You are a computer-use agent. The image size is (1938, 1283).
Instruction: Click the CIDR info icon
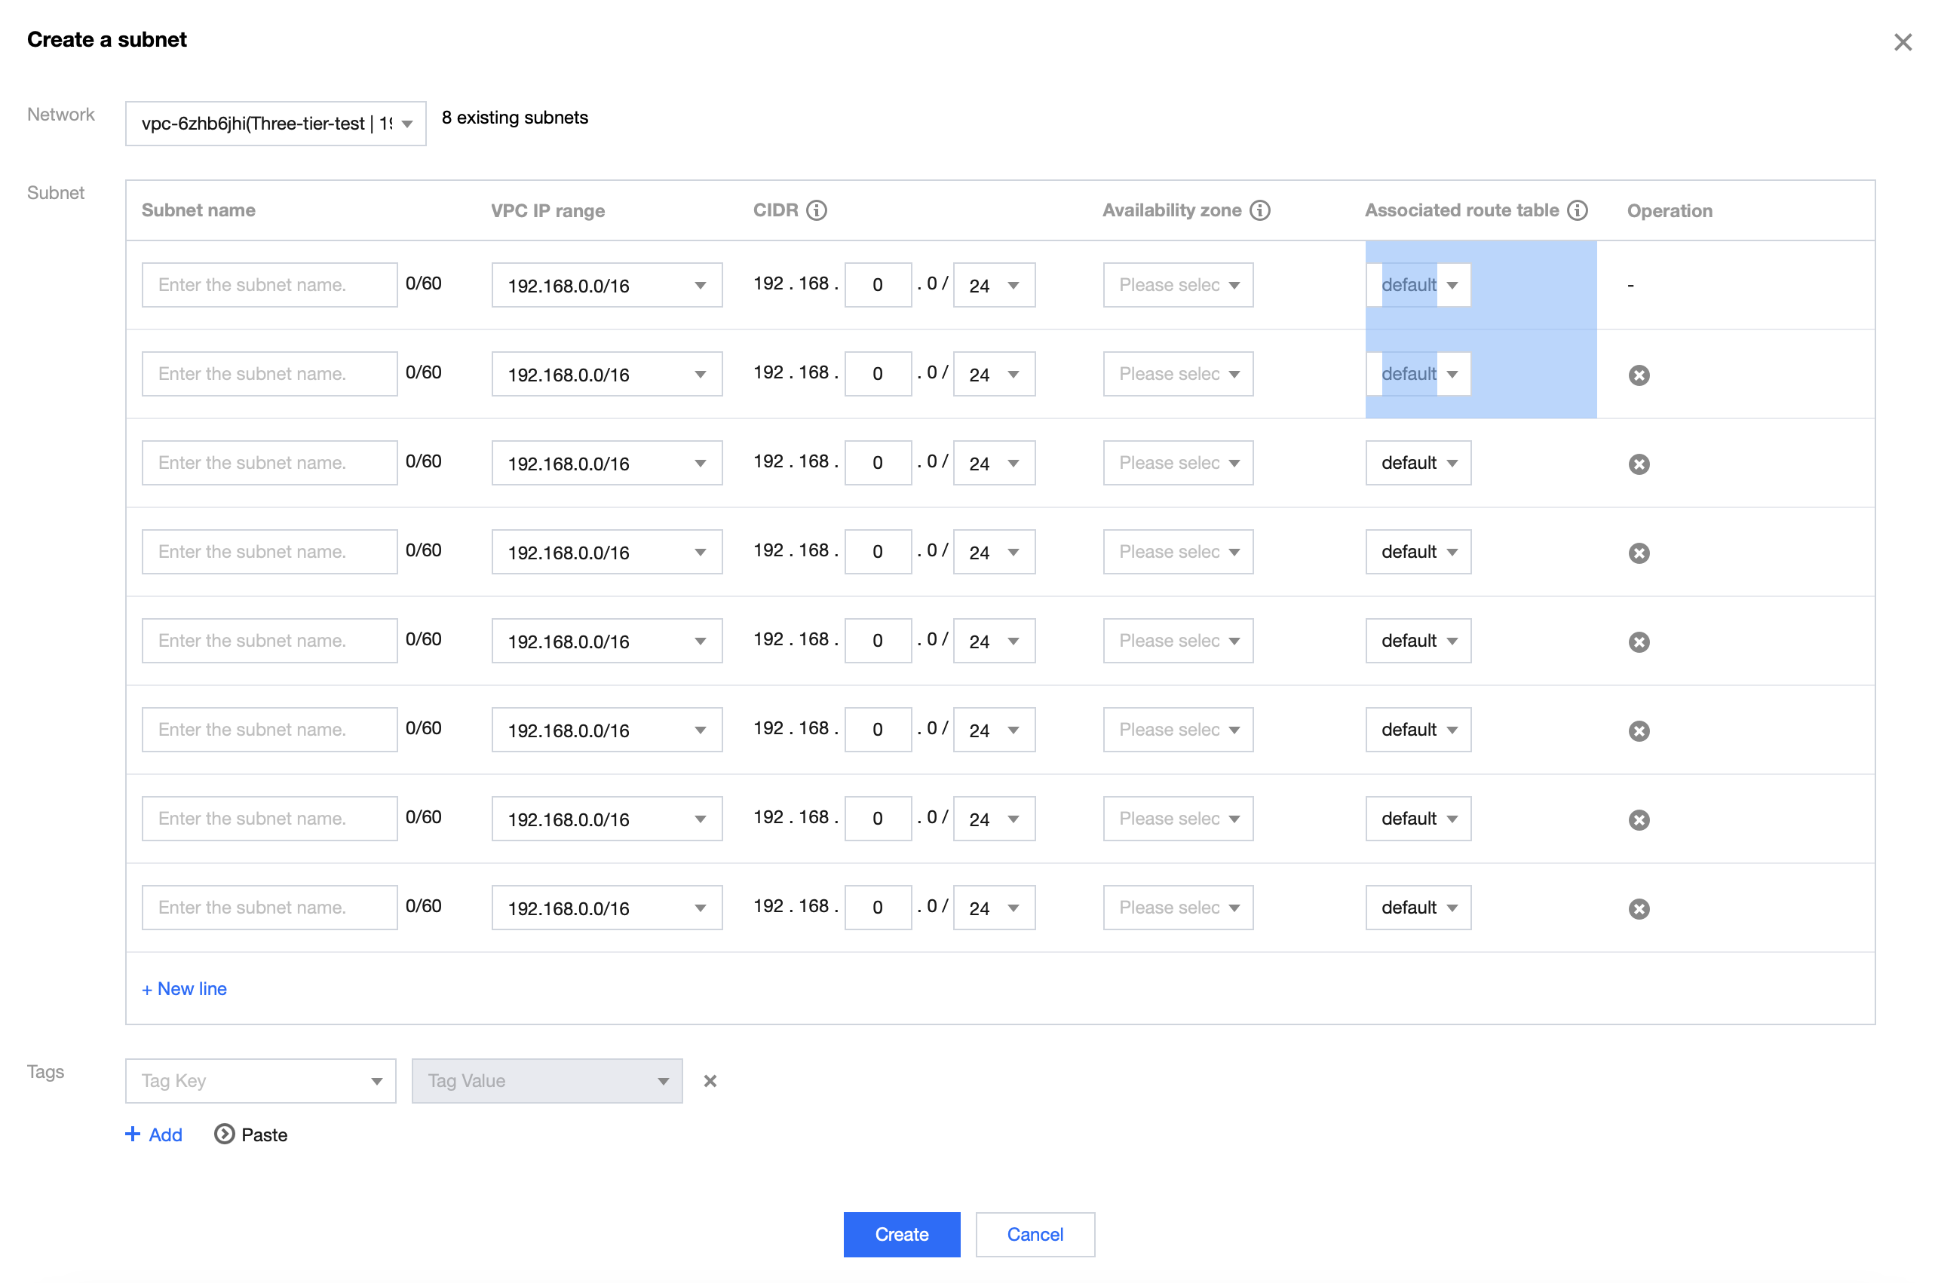[816, 210]
